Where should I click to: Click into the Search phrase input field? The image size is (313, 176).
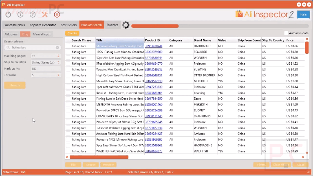coord(33,48)
